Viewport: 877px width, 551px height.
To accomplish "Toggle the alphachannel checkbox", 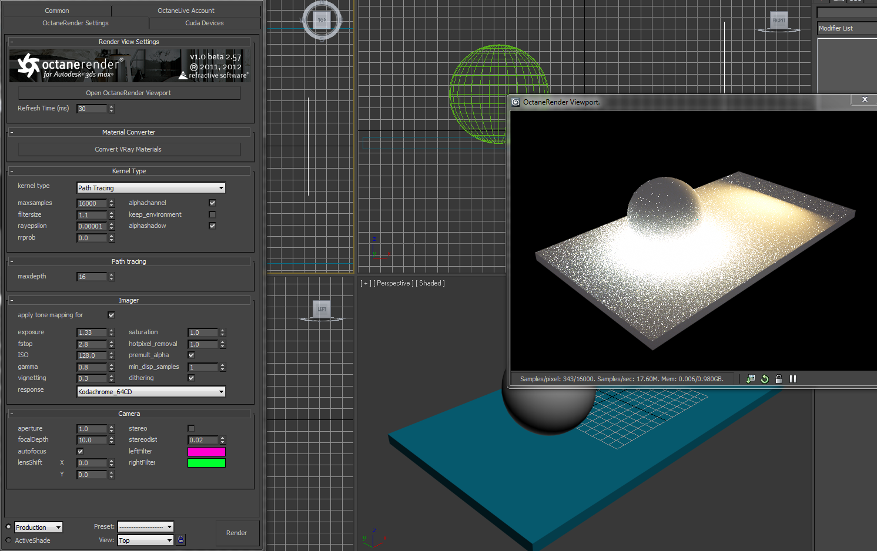I will (x=212, y=203).
